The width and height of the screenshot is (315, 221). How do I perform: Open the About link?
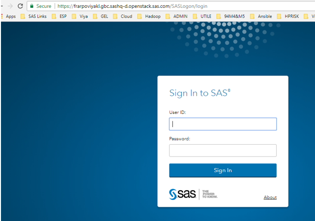(x=270, y=198)
